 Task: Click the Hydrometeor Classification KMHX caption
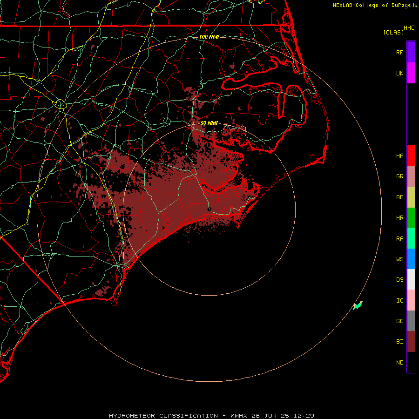(x=211, y=416)
